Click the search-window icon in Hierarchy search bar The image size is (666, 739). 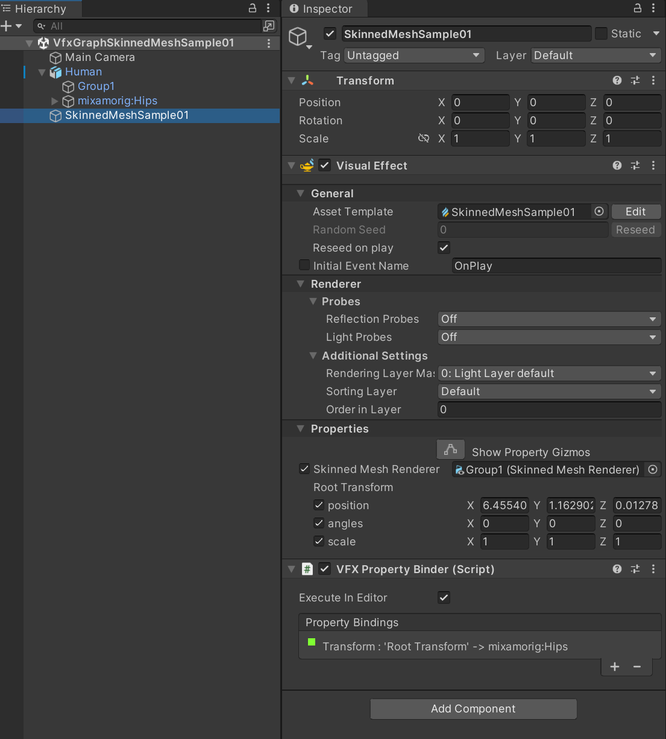click(268, 26)
